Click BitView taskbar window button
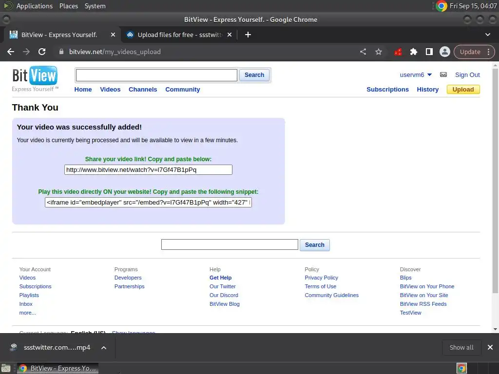The height and width of the screenshot is (374, 499). 58,368
